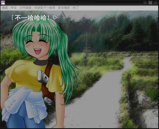This screenshot has height=129, width=159.
Task: Open the 文字速度 menu
Action: pos(25,8)
